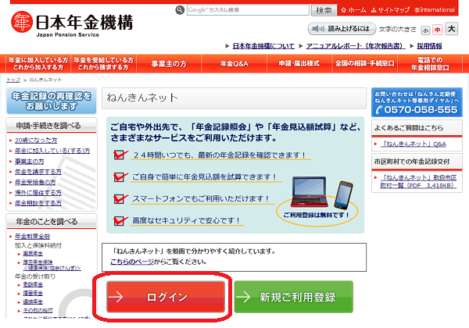Open 年金に加入している(する)方 sidebar link
This screenshot has width=469, height=328.
pos(52,151)
